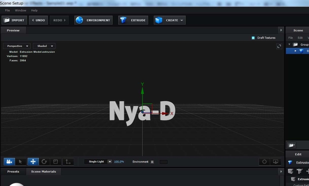Image resolution: width=309 pixels, height=186 pixels.
Task: Click the extrusion E-shaped tool icon
Action: (291, 171)
